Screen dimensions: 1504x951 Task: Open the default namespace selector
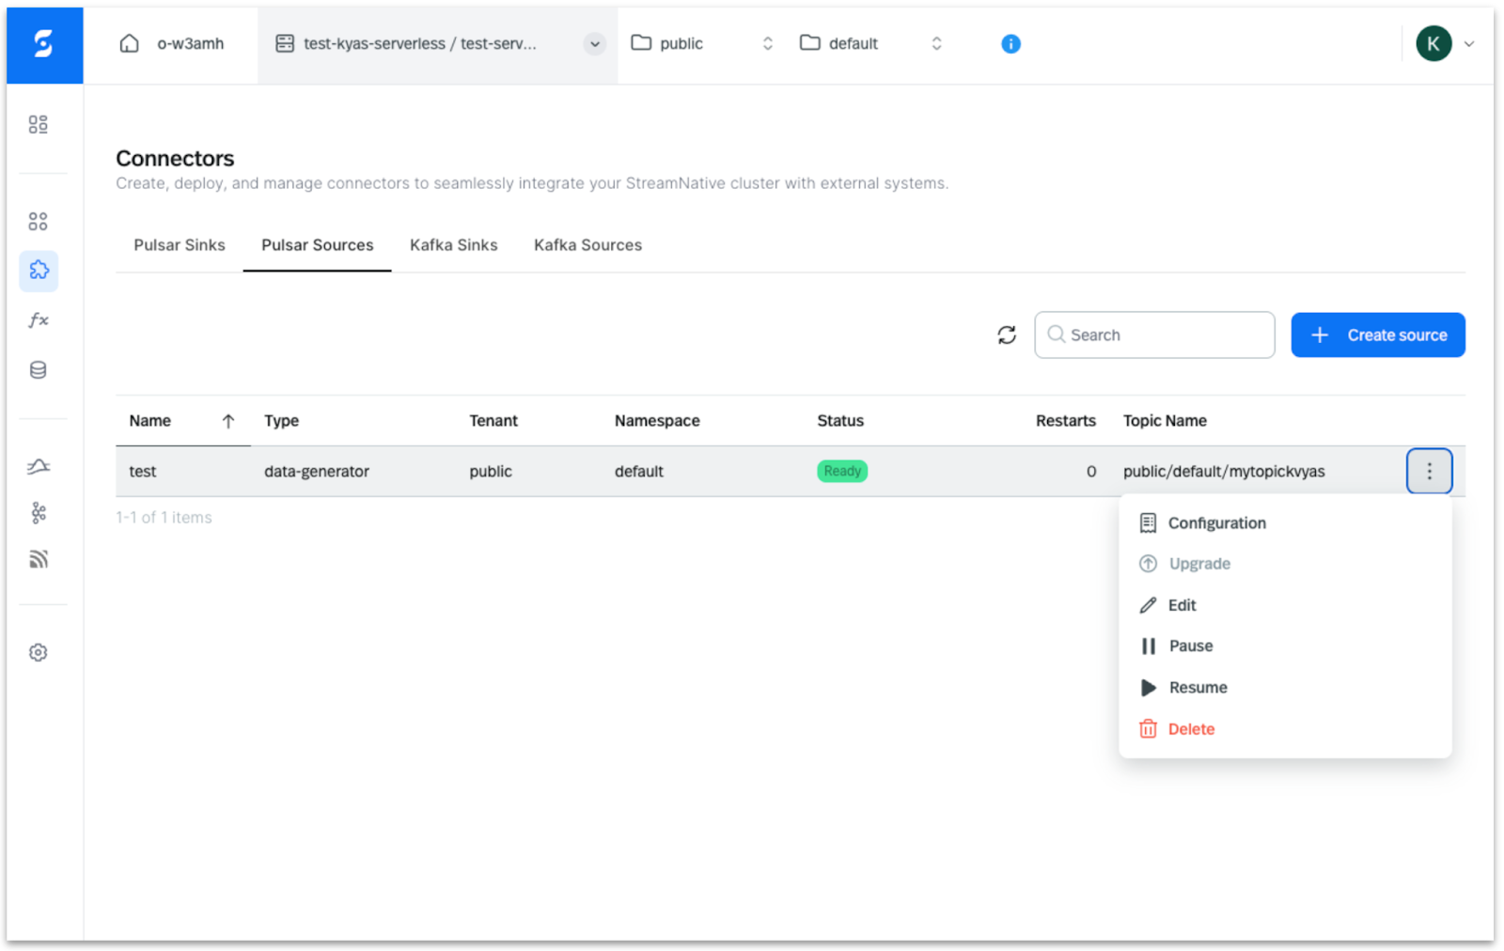tap(870, 44)
